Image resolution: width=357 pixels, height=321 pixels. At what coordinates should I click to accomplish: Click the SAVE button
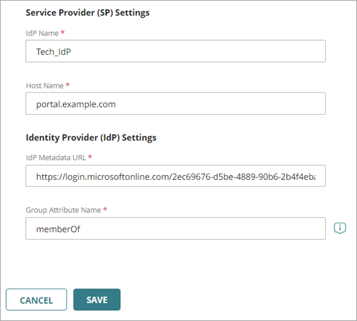pos(97,299)
